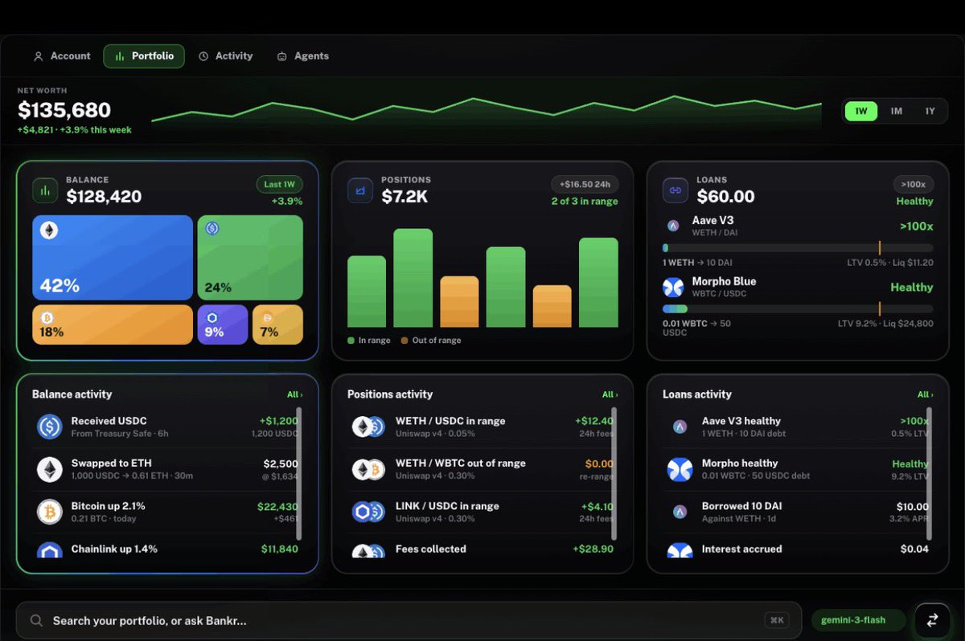Open the Account tab
Viewport: 965px width, 641px height.
[x=62, y=56]
